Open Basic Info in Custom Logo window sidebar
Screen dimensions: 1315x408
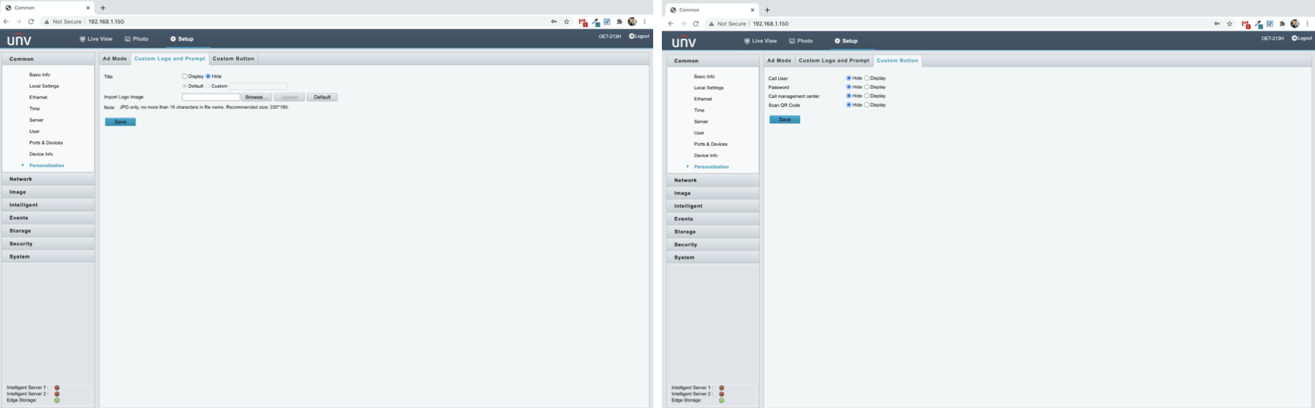[x=40, y=75]
